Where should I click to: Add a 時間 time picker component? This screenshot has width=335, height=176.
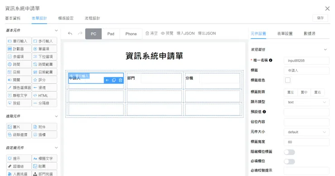tap(19, 64)
